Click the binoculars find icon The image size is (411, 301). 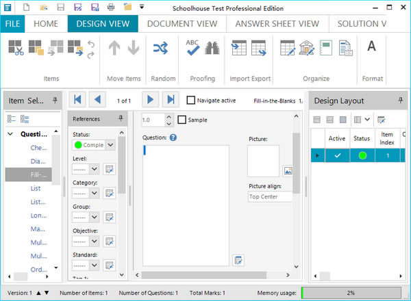coord(212,48)
